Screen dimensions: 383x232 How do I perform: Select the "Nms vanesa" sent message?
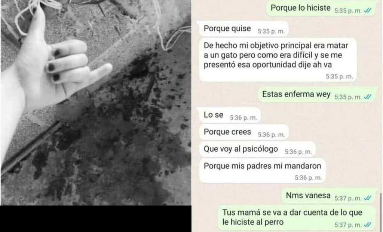(x=328, y=196)
